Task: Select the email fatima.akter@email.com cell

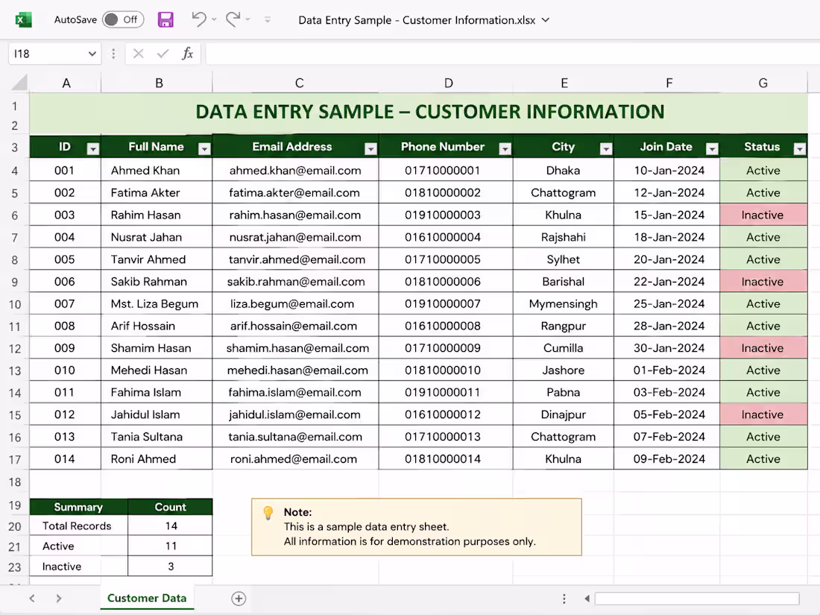Action: 295,192
